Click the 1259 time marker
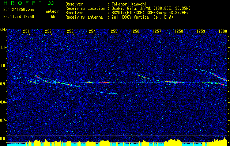Image resolution: width=230 pixels, height=146 pixels. click(201, 31)
